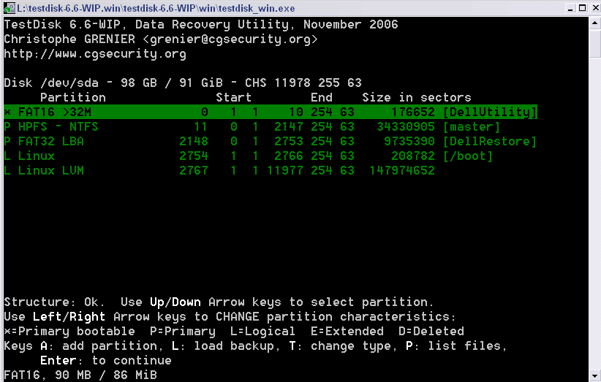Click the End column header
601x382 pixels.
pos(322,97)
